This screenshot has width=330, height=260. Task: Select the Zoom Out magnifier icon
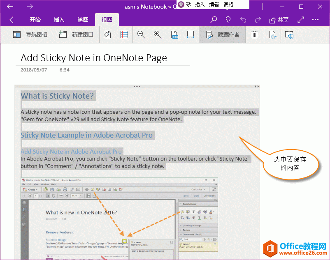[141, 35]
